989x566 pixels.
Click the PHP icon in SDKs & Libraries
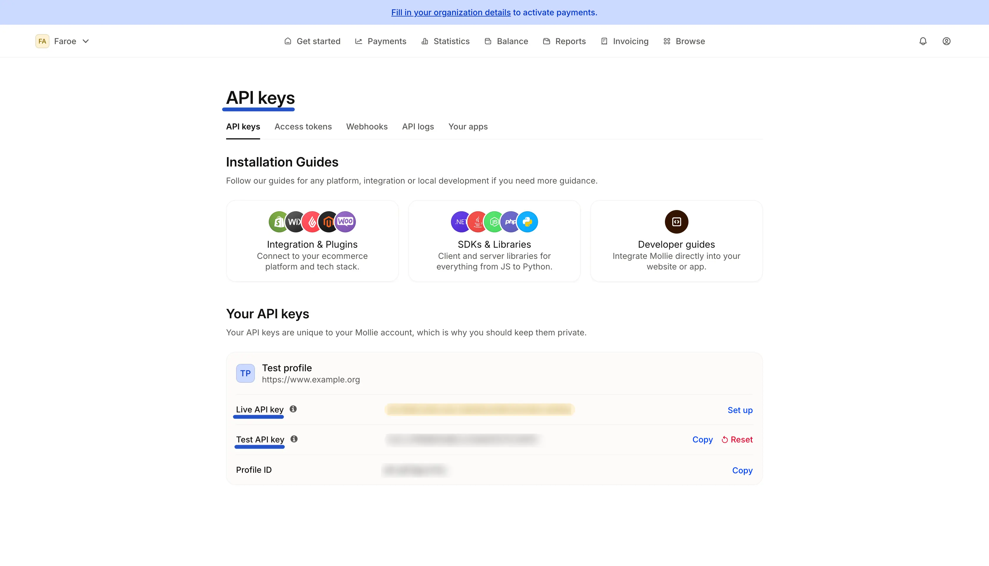(510, 222)
